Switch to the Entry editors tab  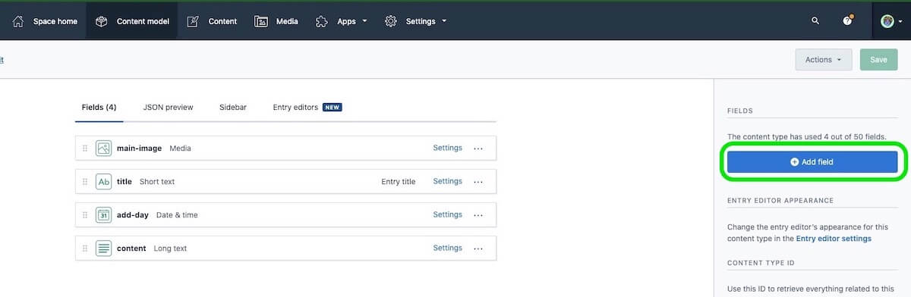[307, 108]
